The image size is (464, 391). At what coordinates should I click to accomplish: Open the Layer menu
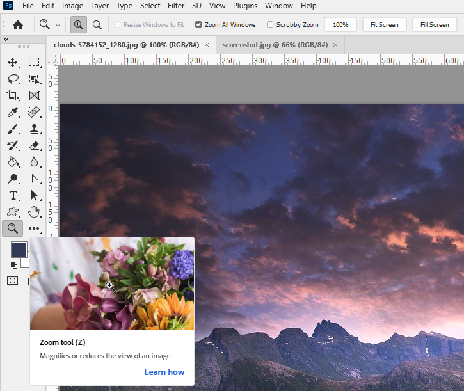[x=100, y=6]
